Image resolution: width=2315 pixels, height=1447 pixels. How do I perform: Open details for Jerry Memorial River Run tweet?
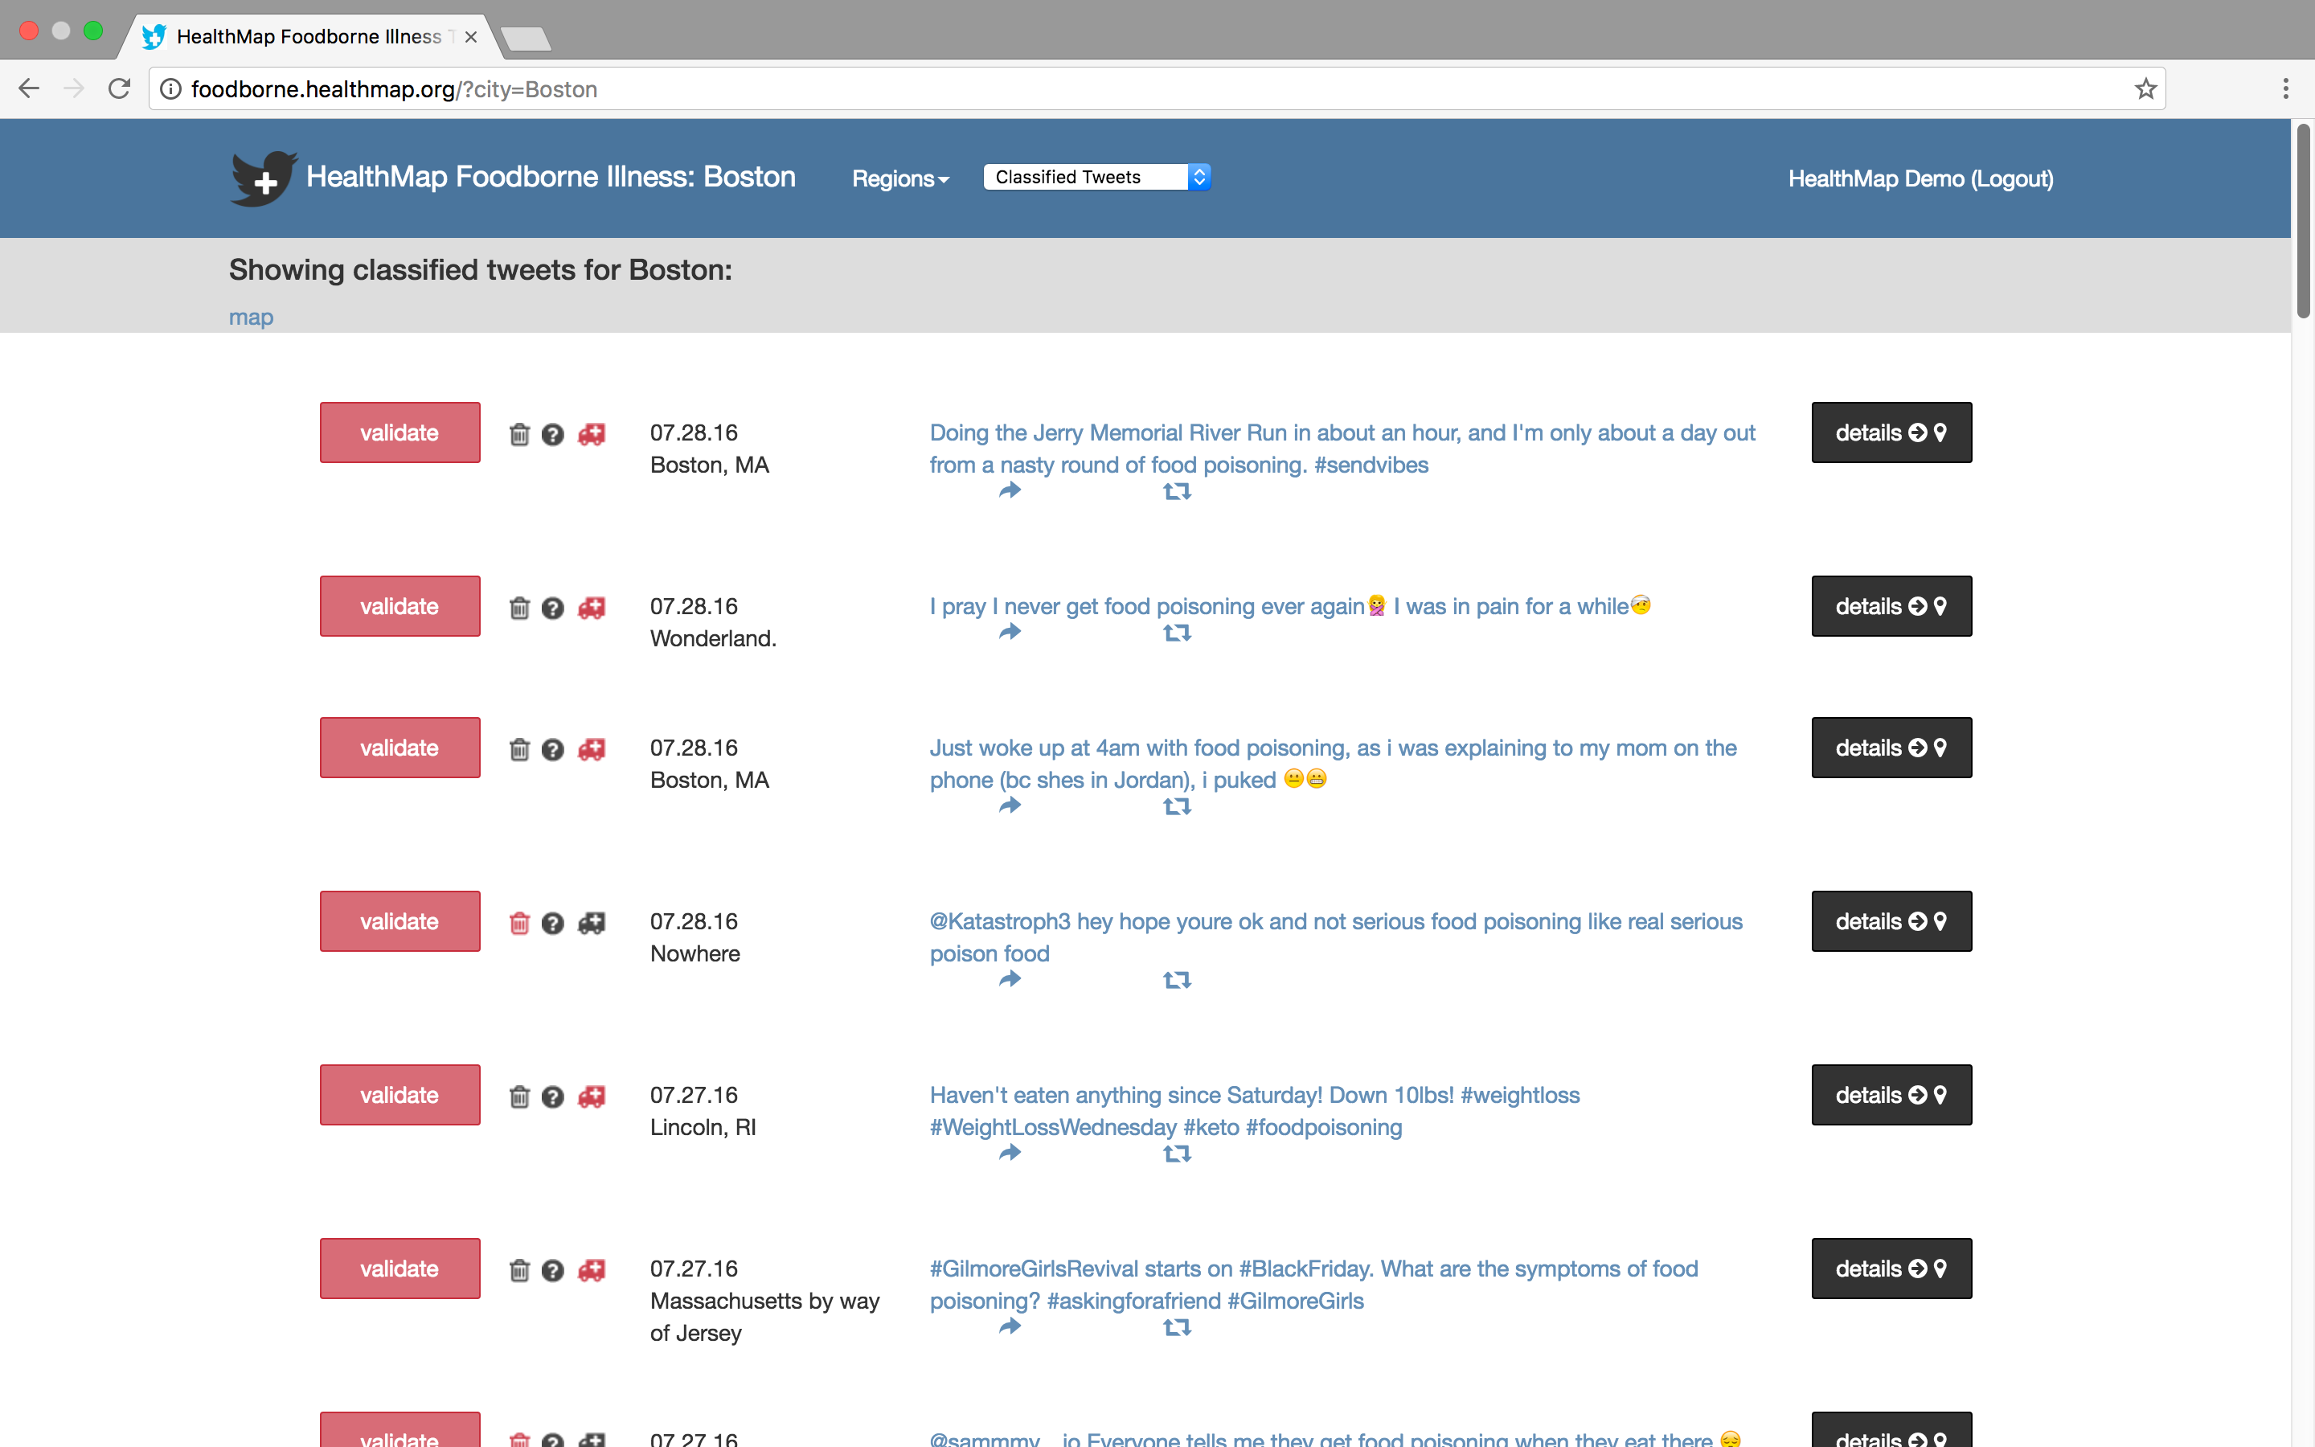point(1891,432)
